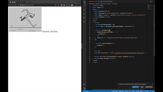Click Update Now in the notification

click(135, 87)
